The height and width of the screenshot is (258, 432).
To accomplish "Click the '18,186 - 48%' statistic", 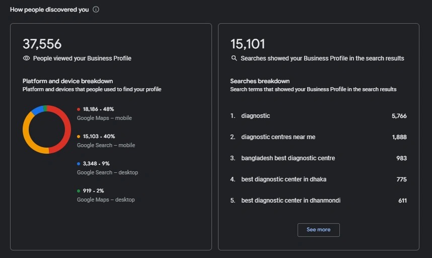I will [x=98, y=109].
